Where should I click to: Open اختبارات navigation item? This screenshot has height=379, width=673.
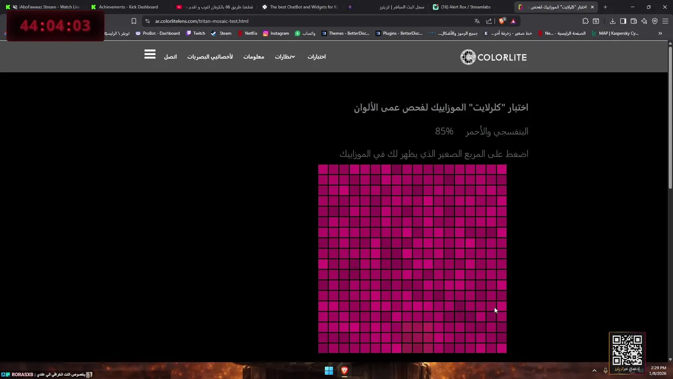click(317, 56)
